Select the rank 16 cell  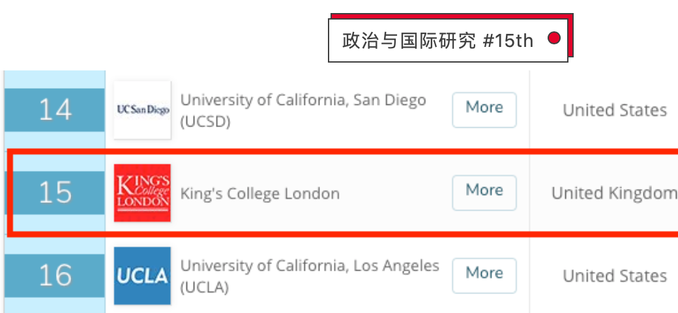point(55,276)
